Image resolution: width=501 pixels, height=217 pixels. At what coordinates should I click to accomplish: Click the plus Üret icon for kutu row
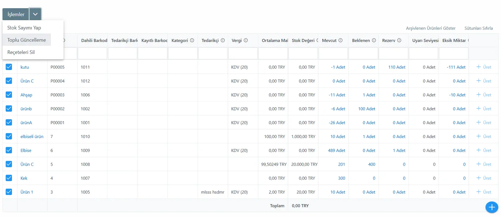click(x=478, y=67)
